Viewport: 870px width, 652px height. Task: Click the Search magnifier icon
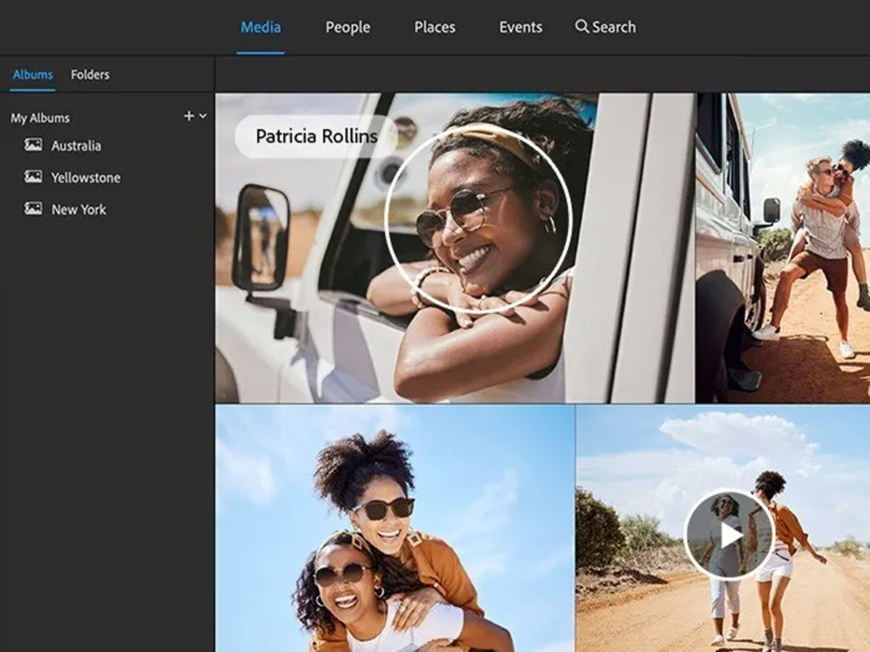(584, 26)
